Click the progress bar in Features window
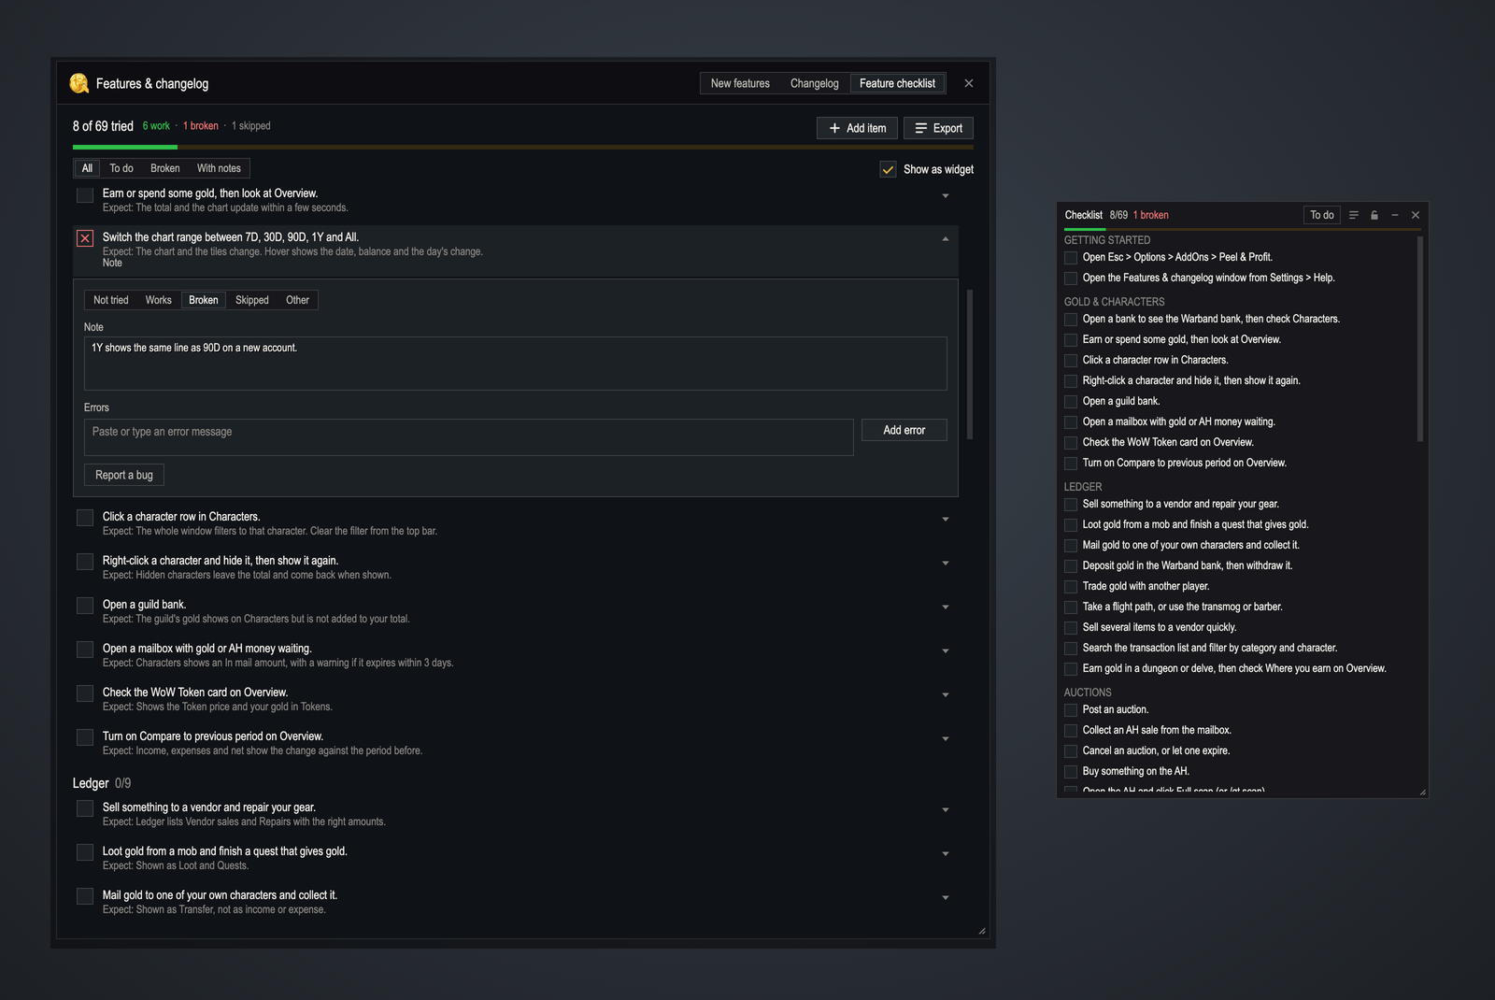 (523, 147)
